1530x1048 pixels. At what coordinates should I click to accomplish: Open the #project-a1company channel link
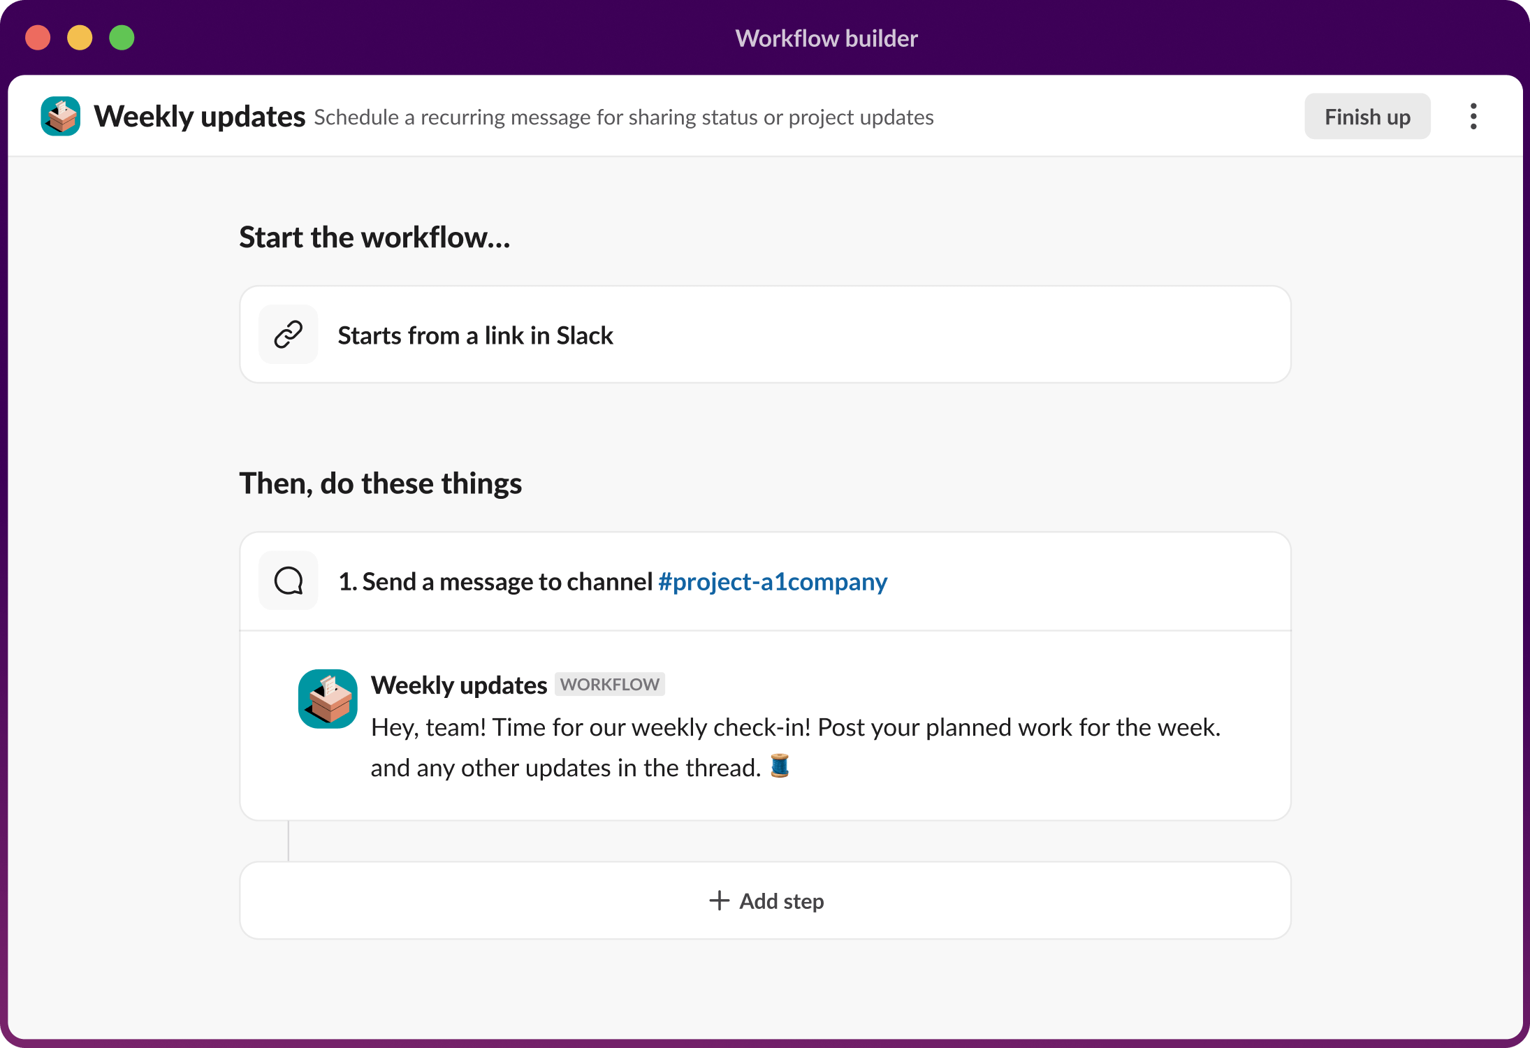tap(771, 581)
